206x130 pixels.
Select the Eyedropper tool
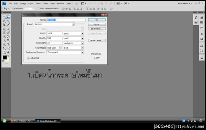8,25
